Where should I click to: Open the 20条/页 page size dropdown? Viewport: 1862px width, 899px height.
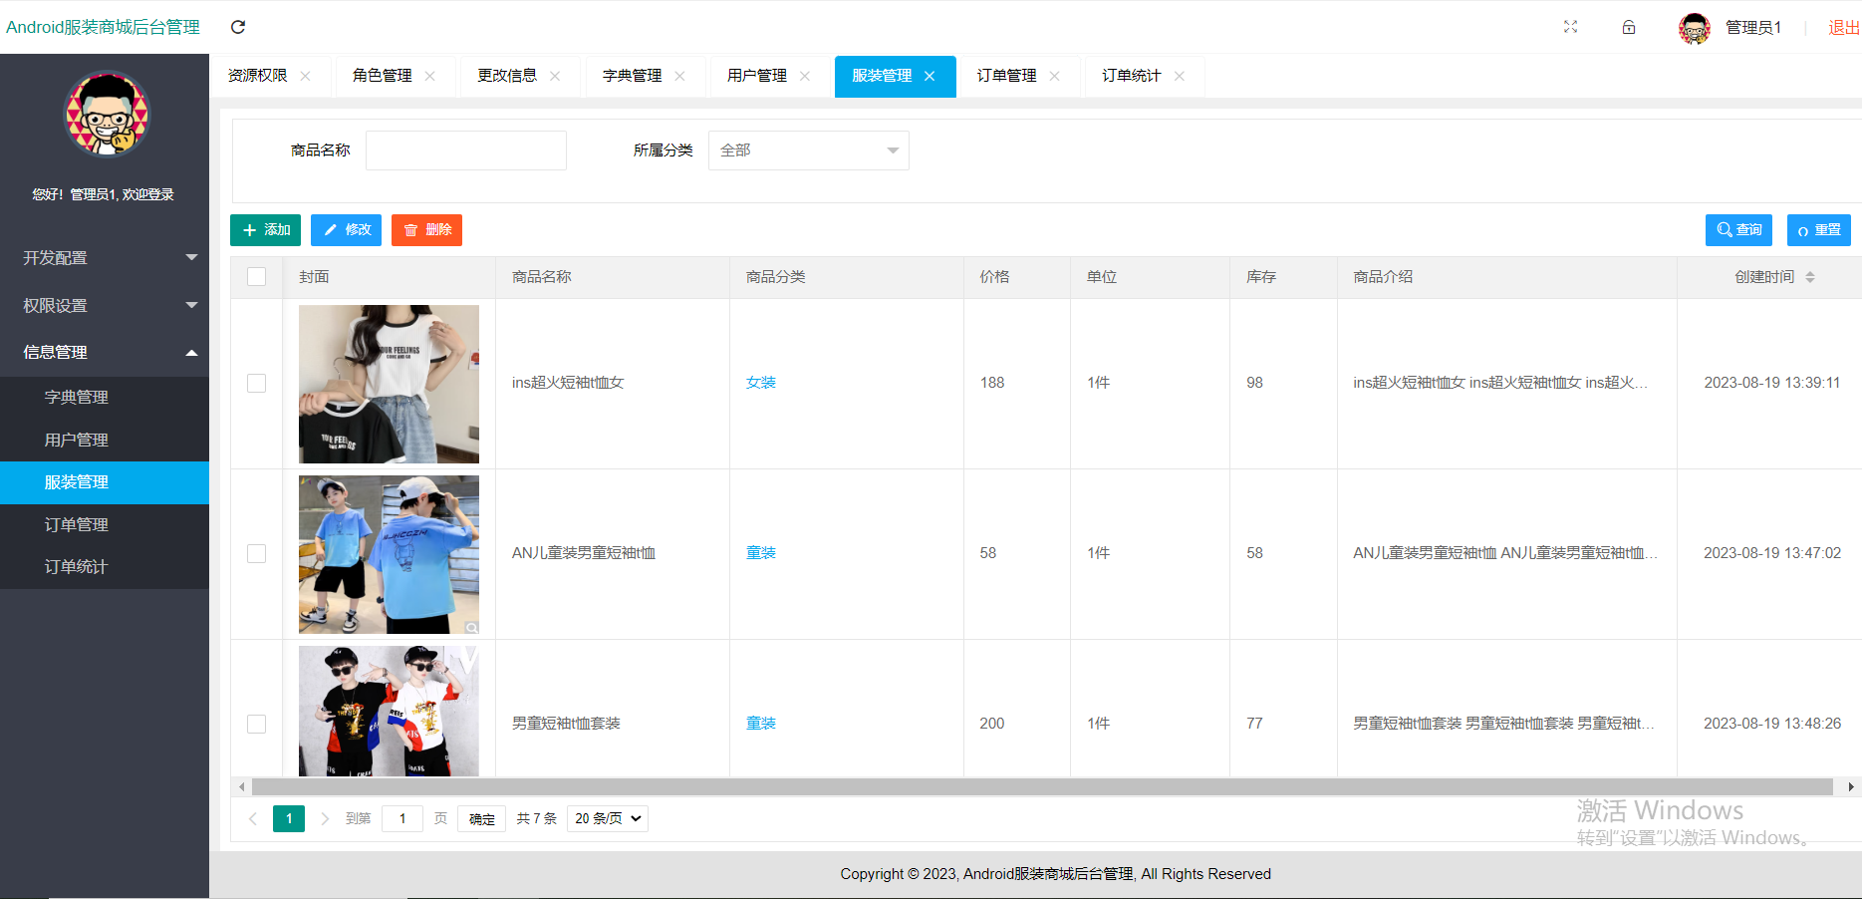[x=607, y=818]
